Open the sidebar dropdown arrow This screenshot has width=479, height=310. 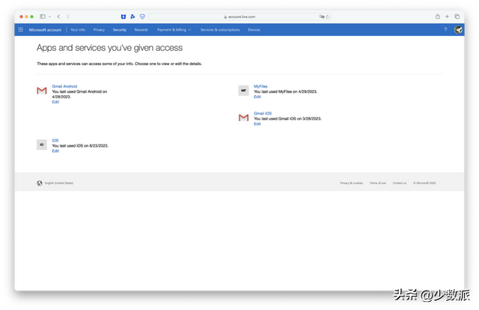[49, 16]
